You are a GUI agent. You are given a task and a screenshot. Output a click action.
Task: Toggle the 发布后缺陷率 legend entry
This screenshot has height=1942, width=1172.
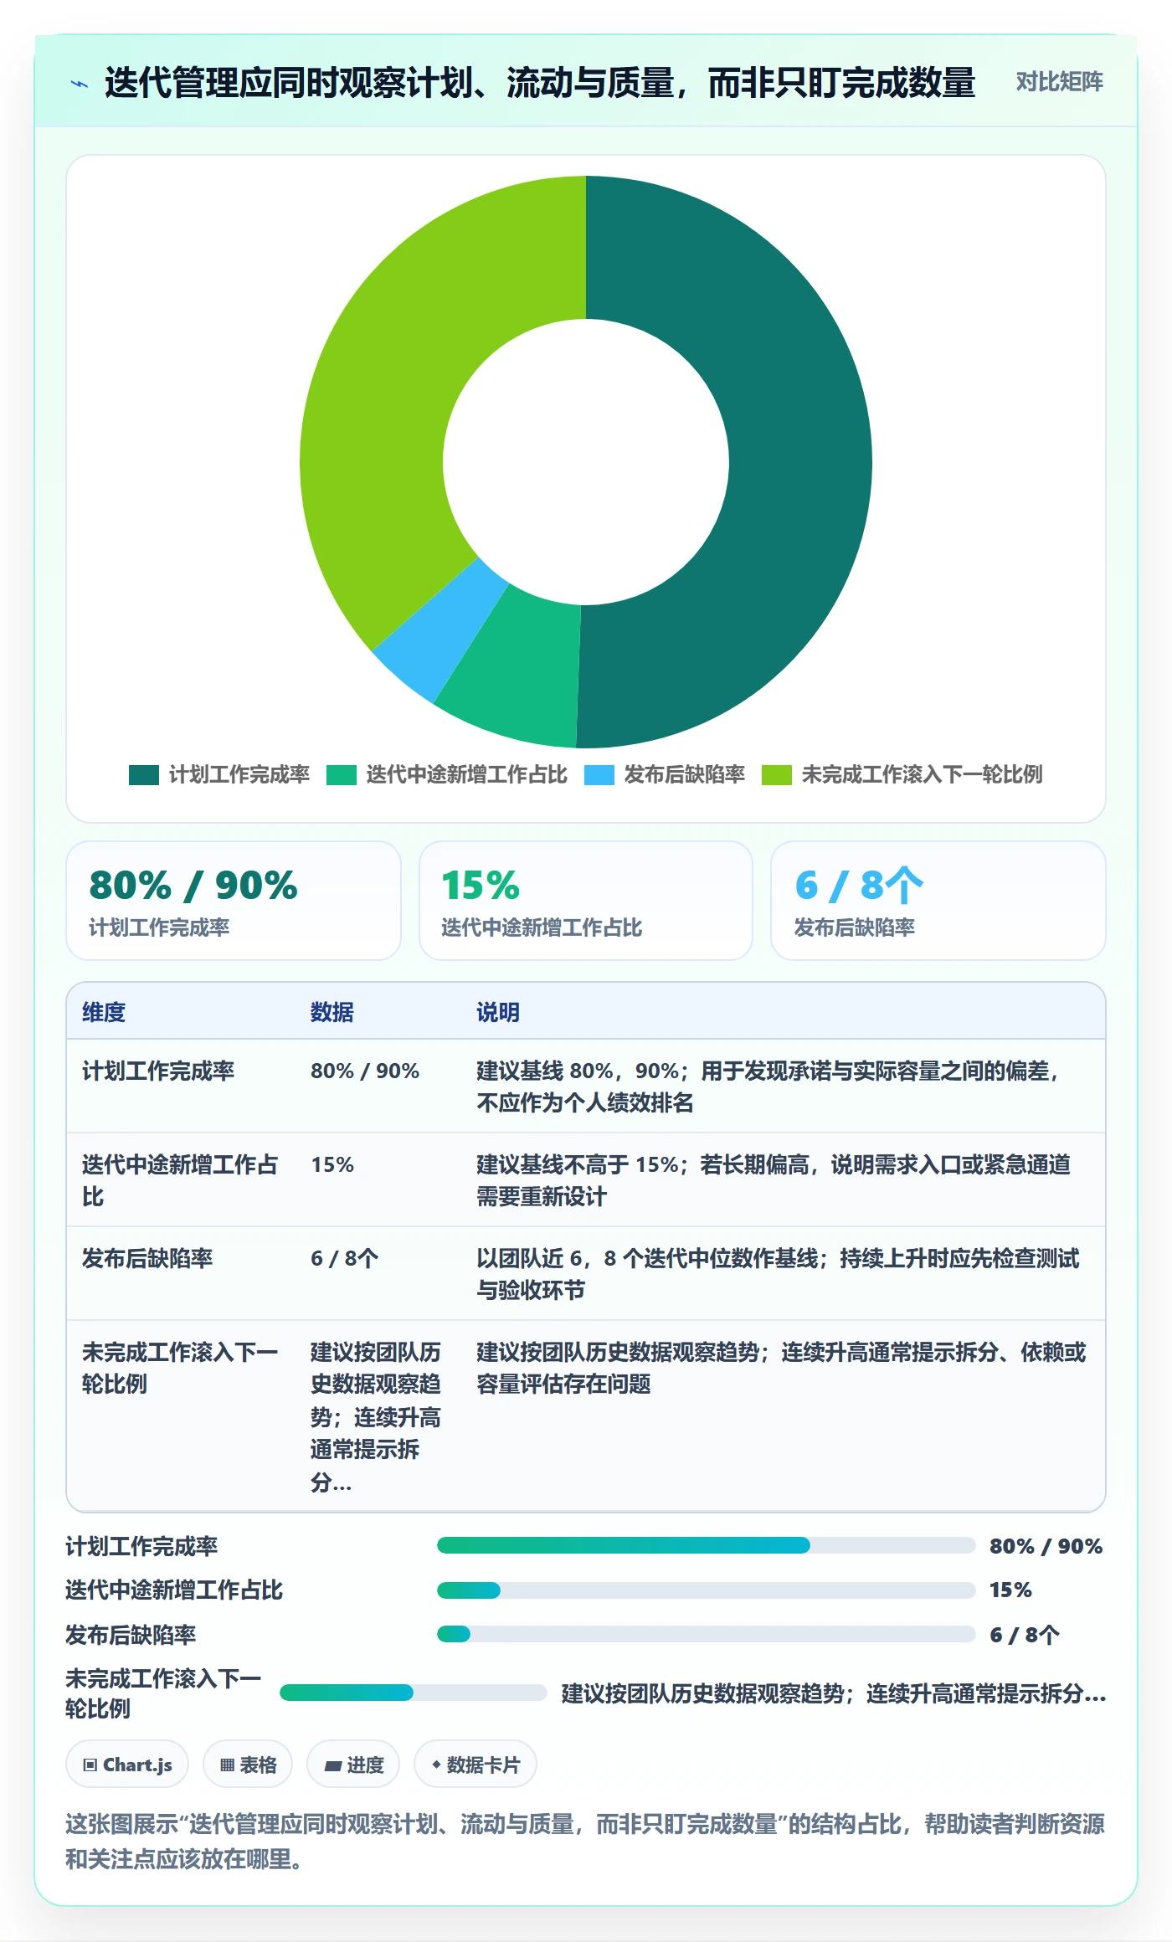coord(665,775)
